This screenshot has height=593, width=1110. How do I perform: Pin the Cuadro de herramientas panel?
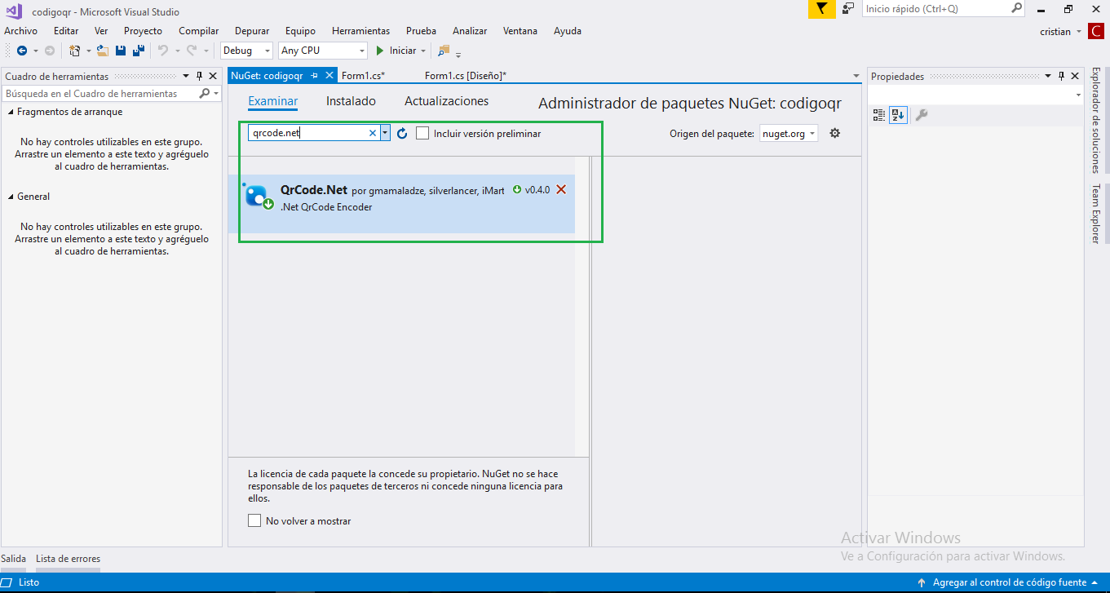click(200, 76)
